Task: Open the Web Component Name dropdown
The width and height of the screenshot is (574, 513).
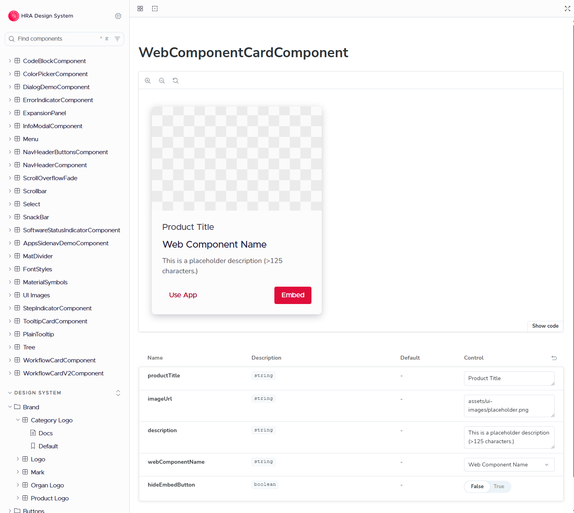Action: (x=509, y=464)
